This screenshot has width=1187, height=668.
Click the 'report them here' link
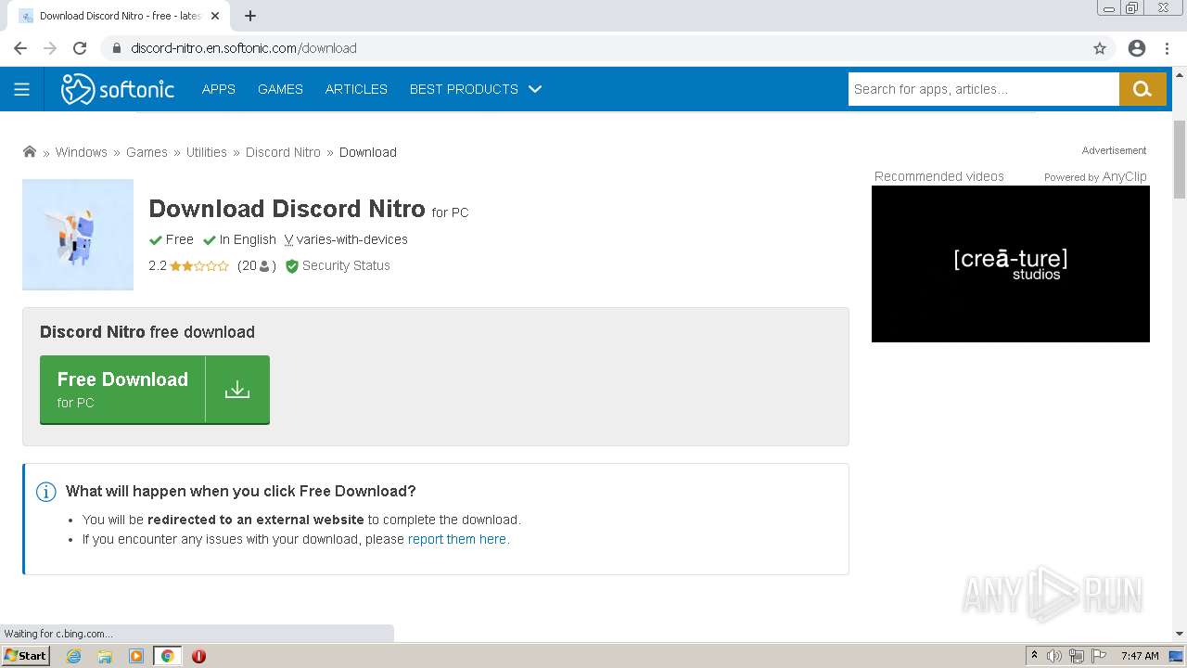[457, 539]
